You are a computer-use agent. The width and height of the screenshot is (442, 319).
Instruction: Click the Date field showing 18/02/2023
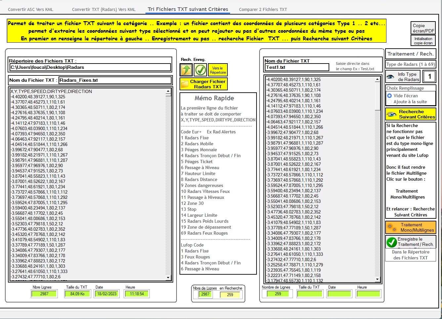point(107,294)
